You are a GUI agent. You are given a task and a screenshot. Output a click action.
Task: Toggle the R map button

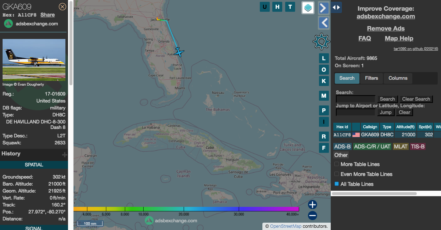(324, 136)
